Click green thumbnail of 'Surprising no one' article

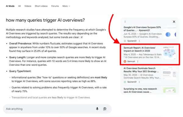point(170,90)
